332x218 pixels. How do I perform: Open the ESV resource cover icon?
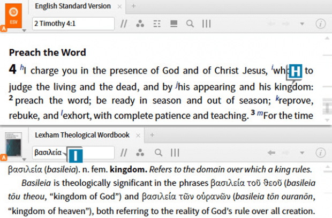[13, 16]
